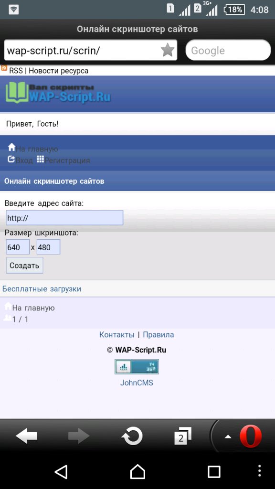Focus the http:// site address field

tap(64, 218)
